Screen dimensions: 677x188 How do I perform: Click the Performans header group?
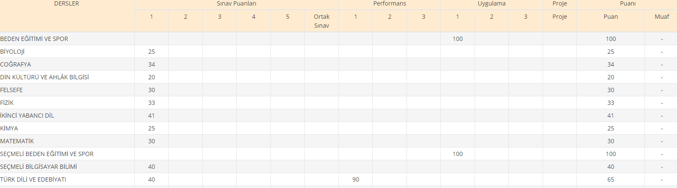389,3
